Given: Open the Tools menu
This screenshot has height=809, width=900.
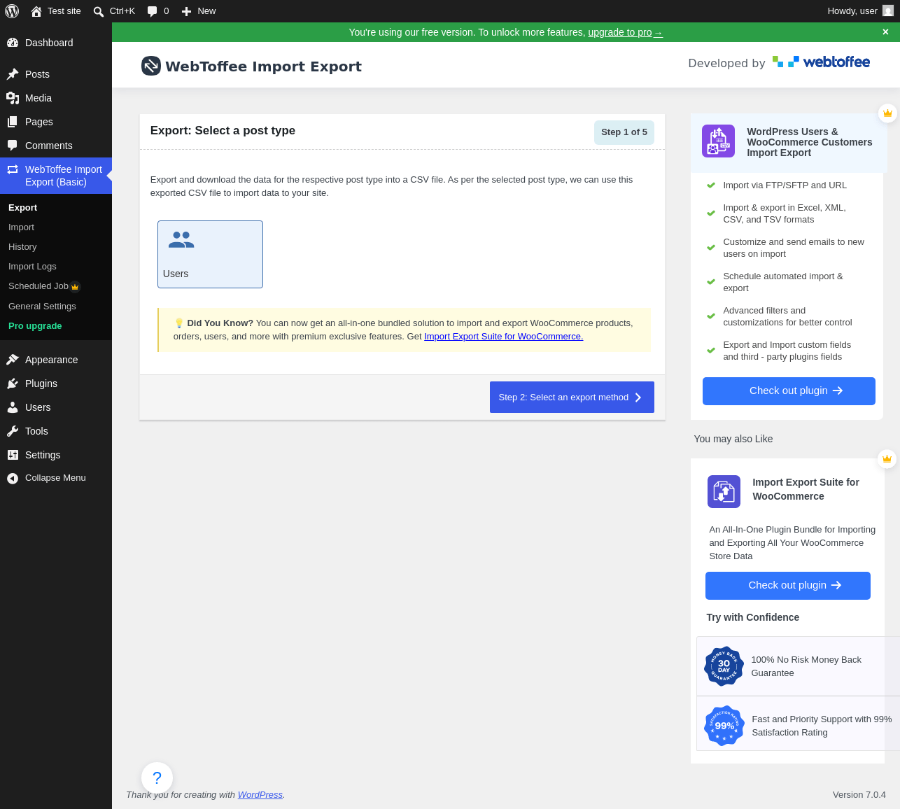Looking at the screenshot, I should point(56,431).
